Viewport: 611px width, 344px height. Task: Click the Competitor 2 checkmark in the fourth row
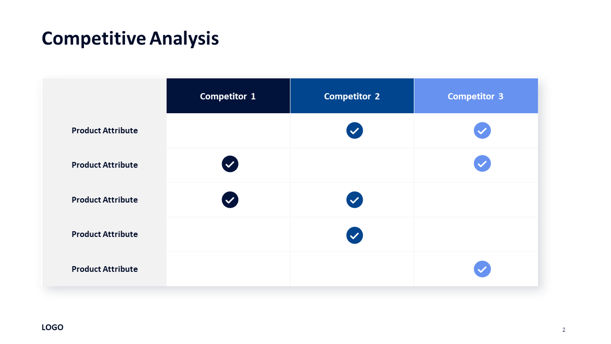tap(355, 235)
